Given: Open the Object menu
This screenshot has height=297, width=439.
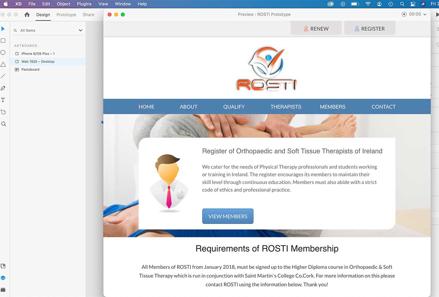Looking at the screenshot, I should (64, 4).
